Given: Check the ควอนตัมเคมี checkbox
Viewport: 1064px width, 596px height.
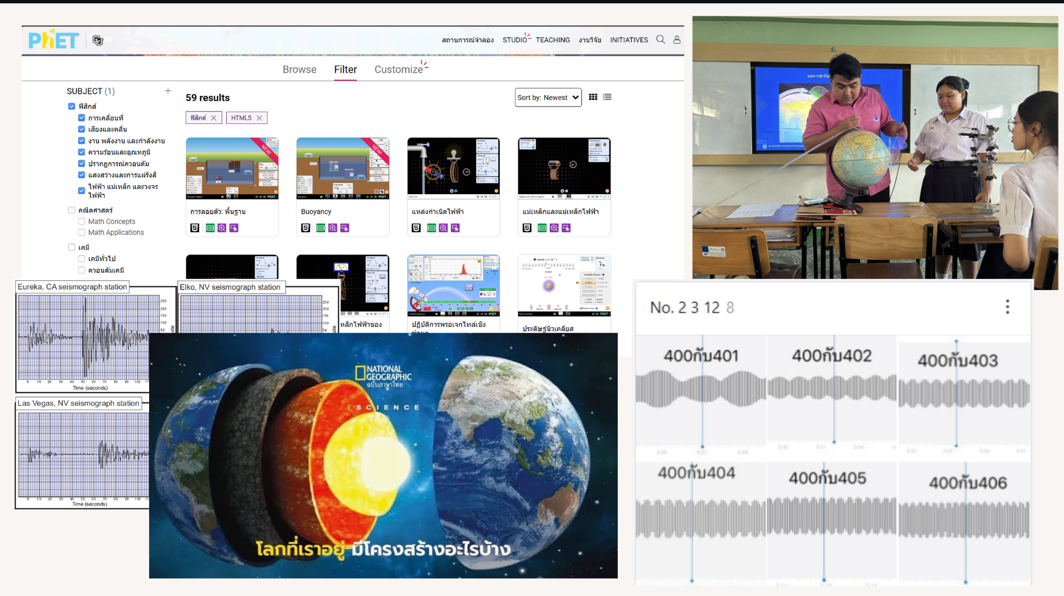Looking at the screenshot, I should (x=82, y=270).
